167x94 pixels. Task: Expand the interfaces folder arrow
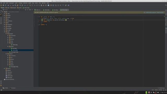pyautogui.click(x=4, y=21)
